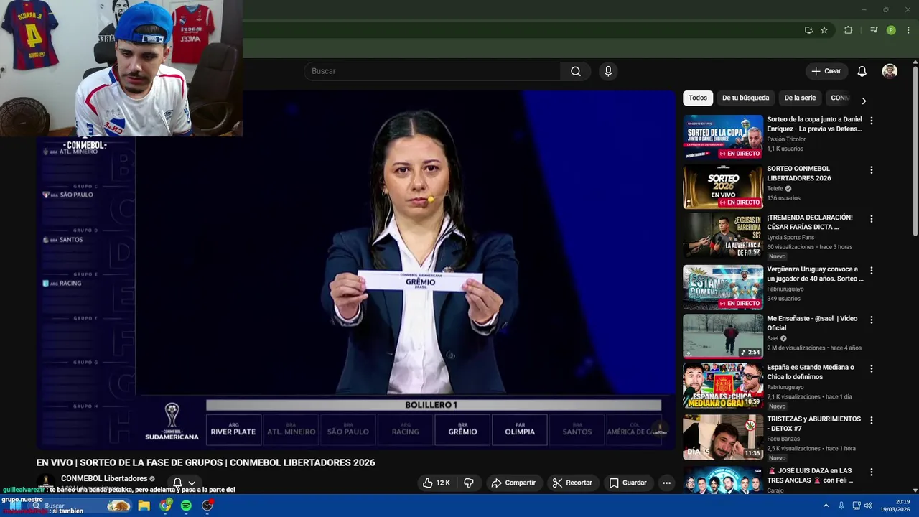The height and width of the screenshot is (517, 919).
Task: Open options for 'JOSÉ LUIS DAZA en LAS TRES ANCLAS'
Action: 872,472
